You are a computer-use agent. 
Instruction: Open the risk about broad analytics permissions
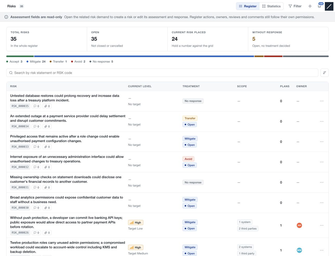point(67,200)
